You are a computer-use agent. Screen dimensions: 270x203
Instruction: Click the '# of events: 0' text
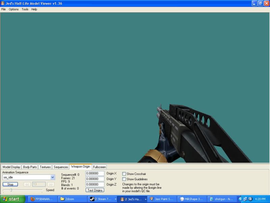coord(70,188)
